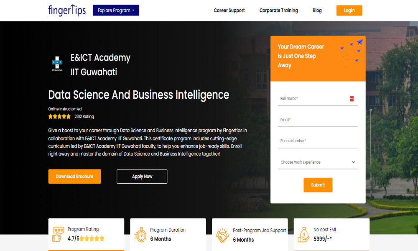Click the red icon inside Full Name field
Viewport: 418px width, 251px height.
352,99
